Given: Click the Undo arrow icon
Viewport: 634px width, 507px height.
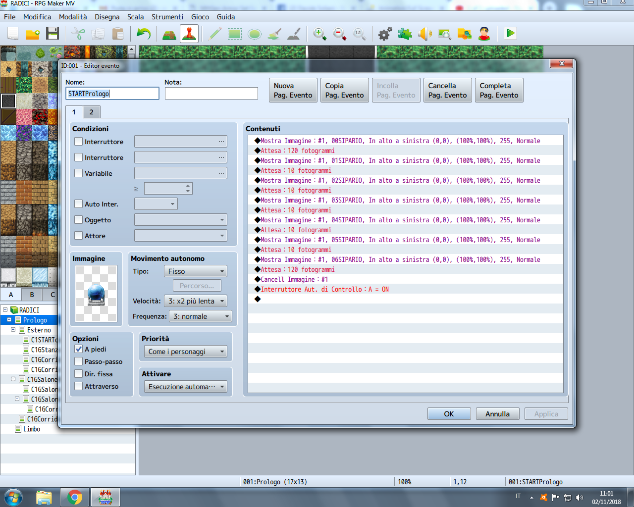Looking at the screenshot, I should [144, 34].
